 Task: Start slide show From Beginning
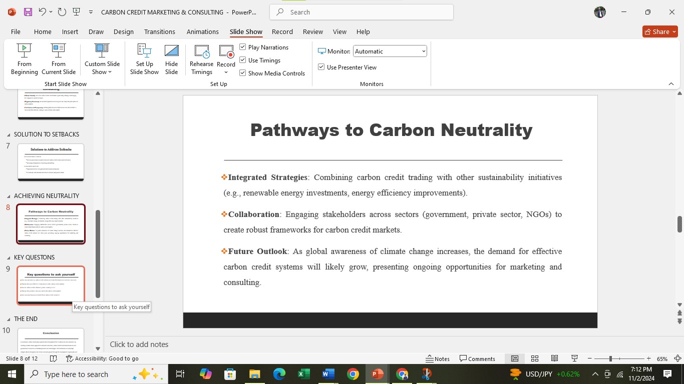point(24,59)
